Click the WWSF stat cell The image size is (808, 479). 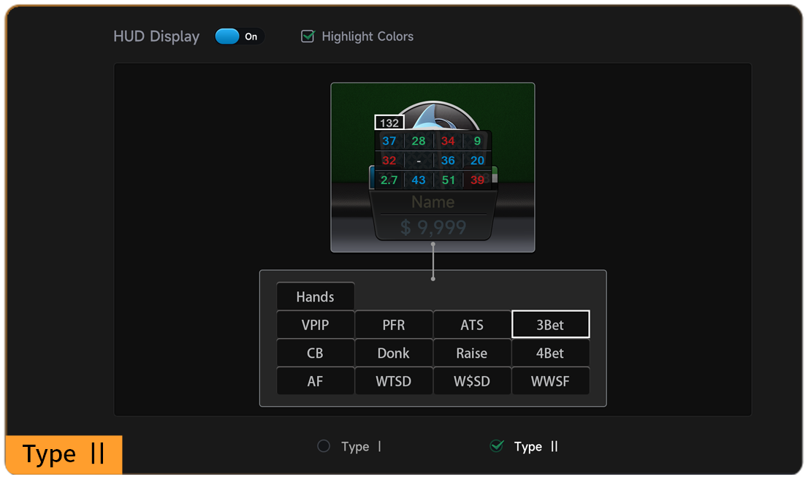550,381
